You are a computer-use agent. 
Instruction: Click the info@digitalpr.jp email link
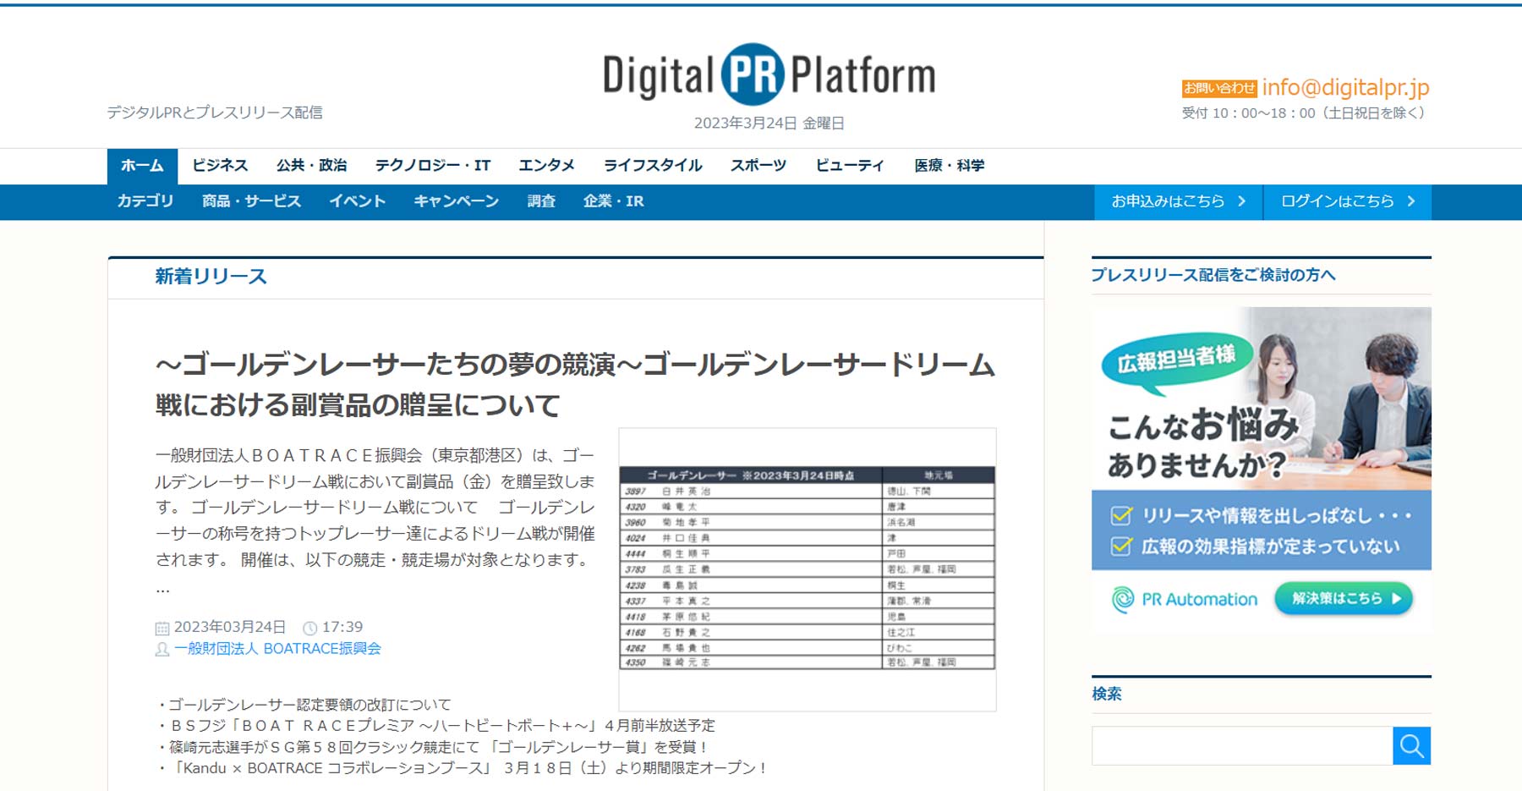click(1345, 87)
